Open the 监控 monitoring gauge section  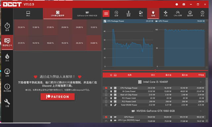[7, 73]
